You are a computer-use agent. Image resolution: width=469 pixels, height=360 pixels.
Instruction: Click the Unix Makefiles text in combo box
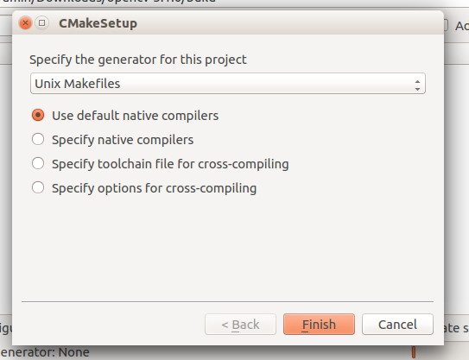click(78, 84)
